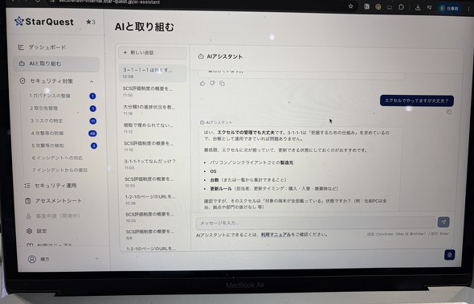Open 2 取引先管理 sub-item
Screen dimensions: 474x304
point(44,109)
